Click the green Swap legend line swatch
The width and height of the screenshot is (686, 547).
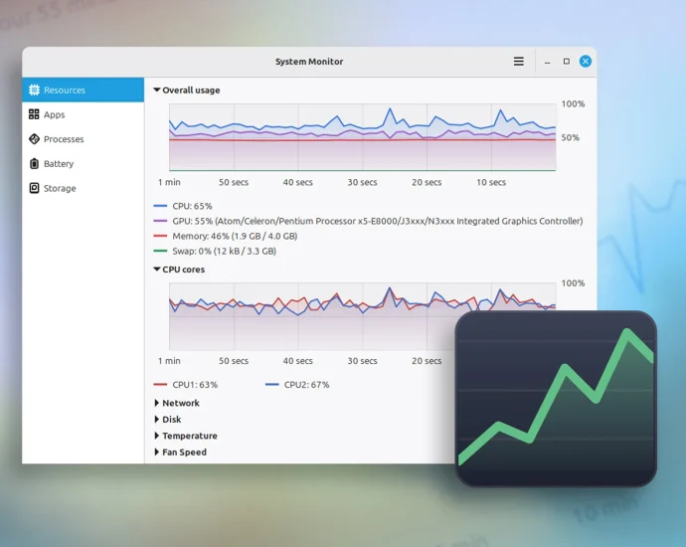point(160,251)
